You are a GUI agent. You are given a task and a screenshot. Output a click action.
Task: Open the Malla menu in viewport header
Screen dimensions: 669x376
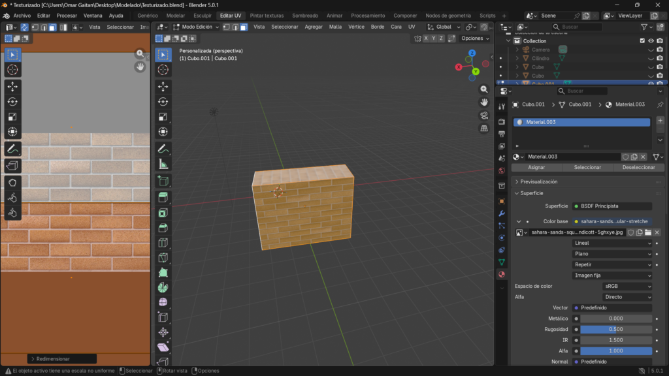point(335,27)
